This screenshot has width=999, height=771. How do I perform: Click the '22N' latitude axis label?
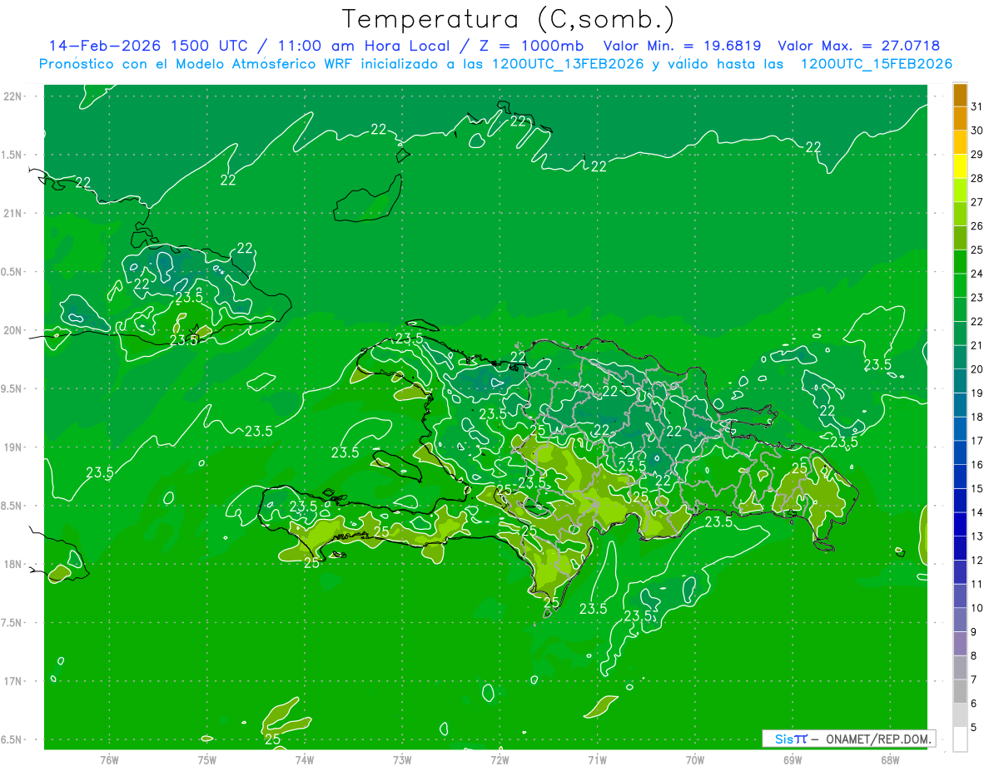point(13,96)
